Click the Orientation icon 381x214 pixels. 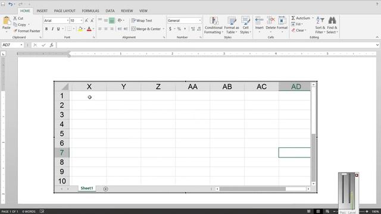click(x=120, y=21)
